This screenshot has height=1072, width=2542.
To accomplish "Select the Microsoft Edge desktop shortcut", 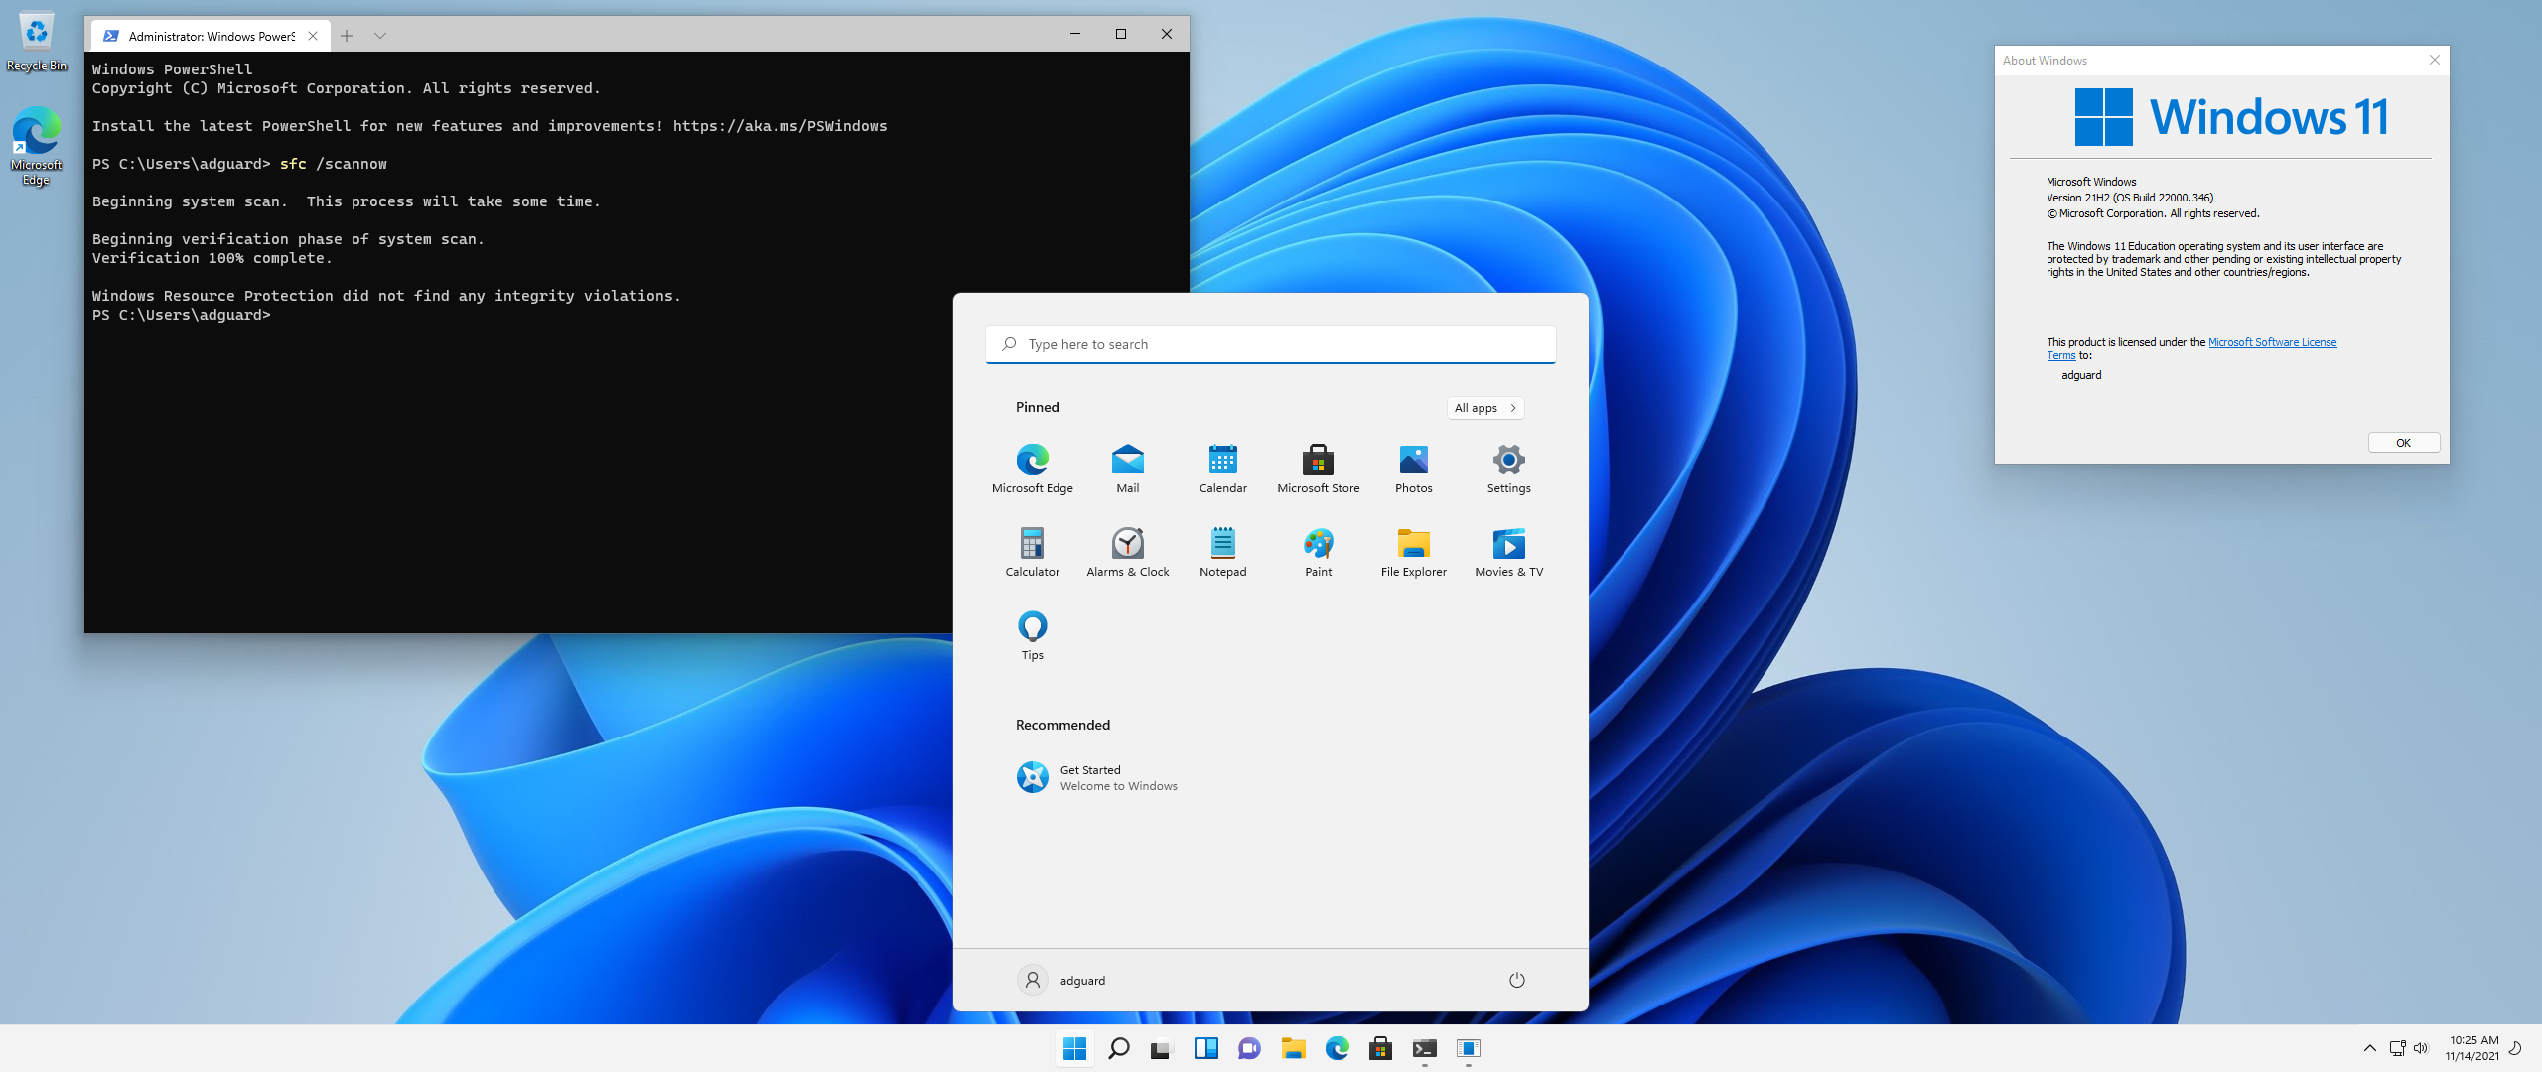I will coord(37,146).
